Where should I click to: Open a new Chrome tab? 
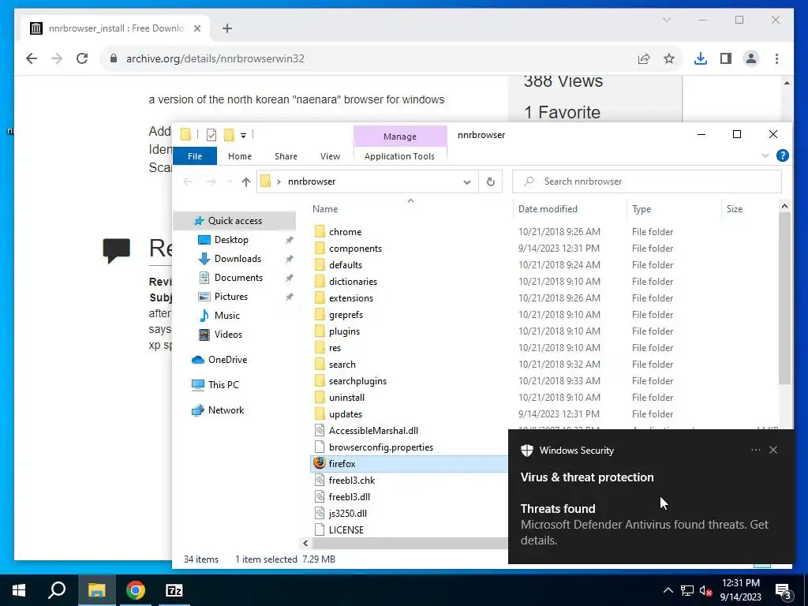pos(227,28)
